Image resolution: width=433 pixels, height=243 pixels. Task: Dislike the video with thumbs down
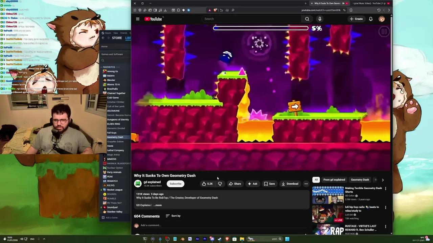point(220,184)
